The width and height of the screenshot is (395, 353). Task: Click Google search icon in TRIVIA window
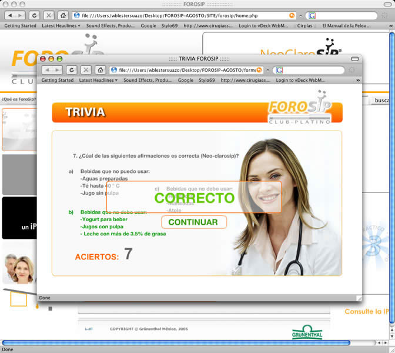point(279,70)
